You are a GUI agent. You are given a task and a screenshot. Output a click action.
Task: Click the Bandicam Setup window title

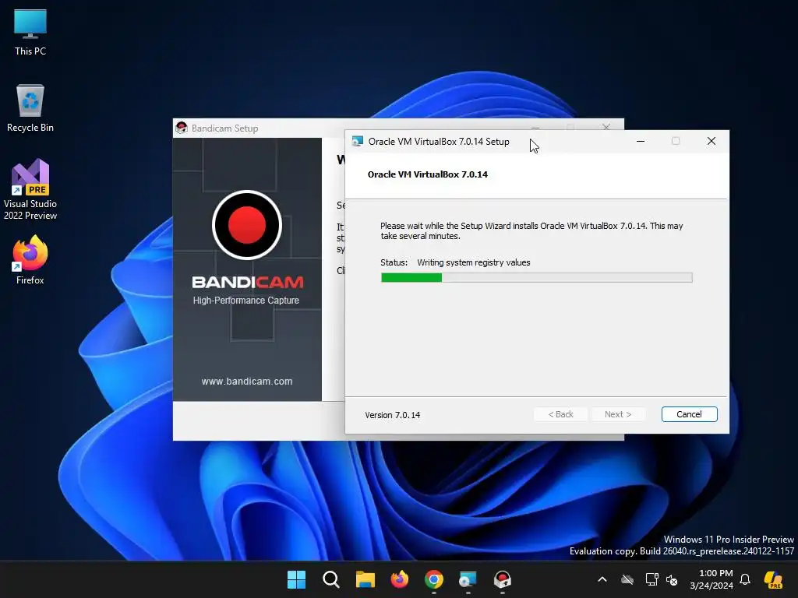224,128
